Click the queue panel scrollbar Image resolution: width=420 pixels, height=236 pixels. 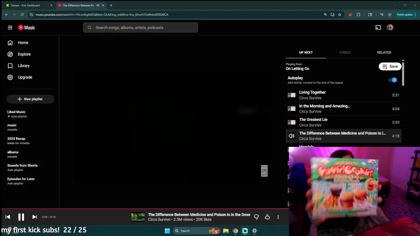(403, 74)
